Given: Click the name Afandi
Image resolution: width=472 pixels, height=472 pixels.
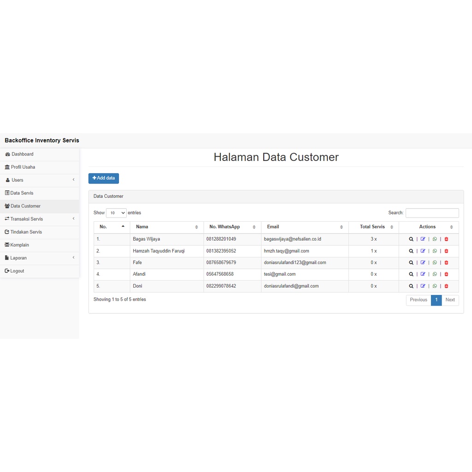Looking at the screenshot, I should (139, 274).
